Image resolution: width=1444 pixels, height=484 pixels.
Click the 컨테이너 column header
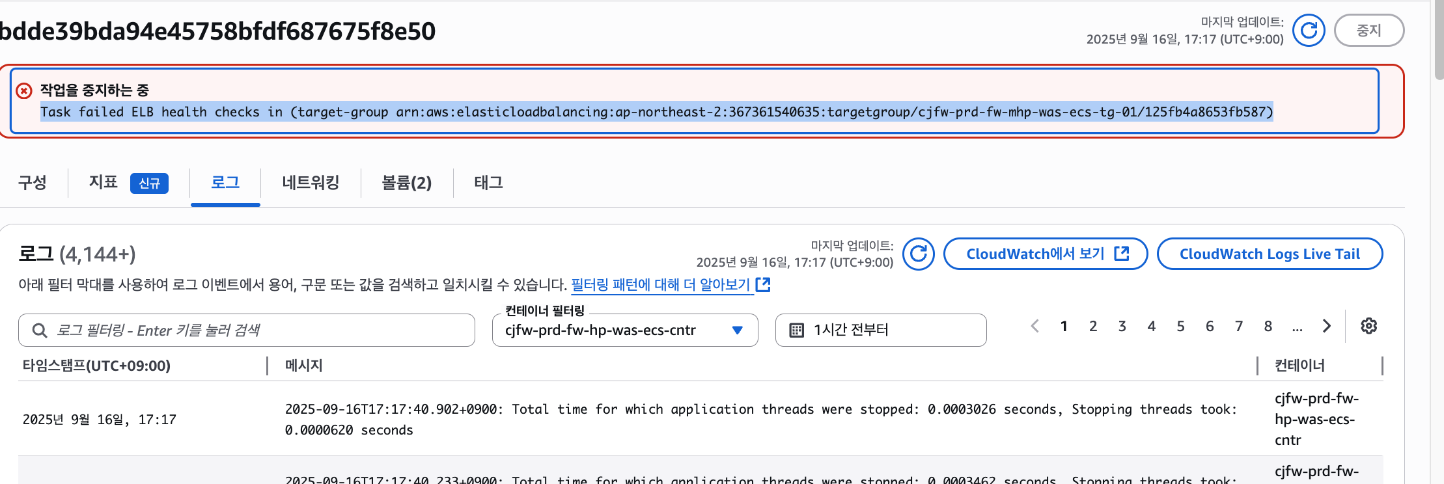coord(1299,366)
